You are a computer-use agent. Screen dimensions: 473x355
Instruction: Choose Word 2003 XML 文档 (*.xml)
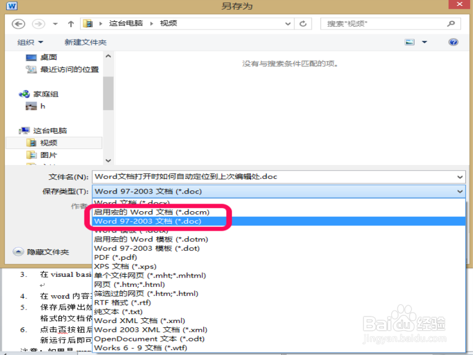(x=279, y=330)
